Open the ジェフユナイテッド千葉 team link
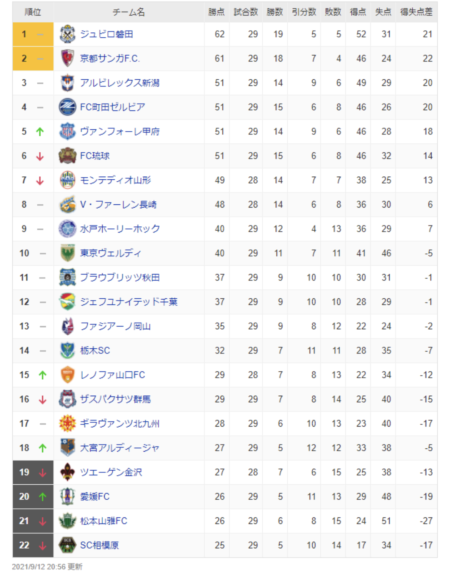The width and height of the screenshot is (450, 584). click(x=129, y=302)
